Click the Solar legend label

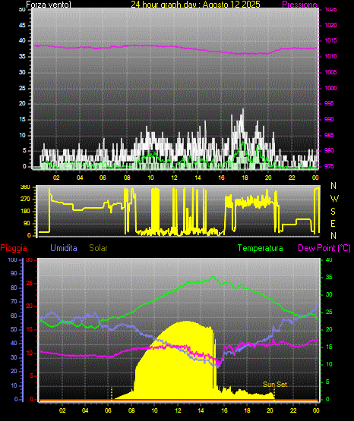point(98,248)
